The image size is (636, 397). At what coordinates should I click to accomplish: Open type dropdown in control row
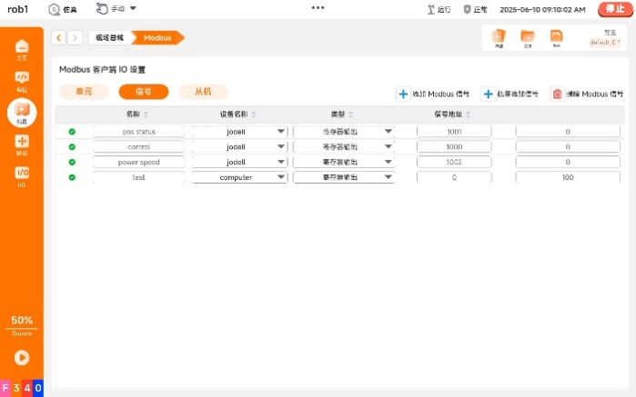click(343, 146)
